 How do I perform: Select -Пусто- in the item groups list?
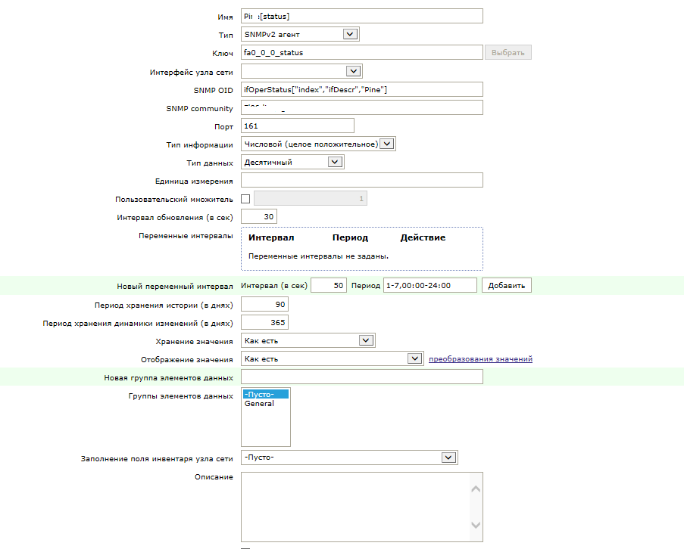[266, 395]
